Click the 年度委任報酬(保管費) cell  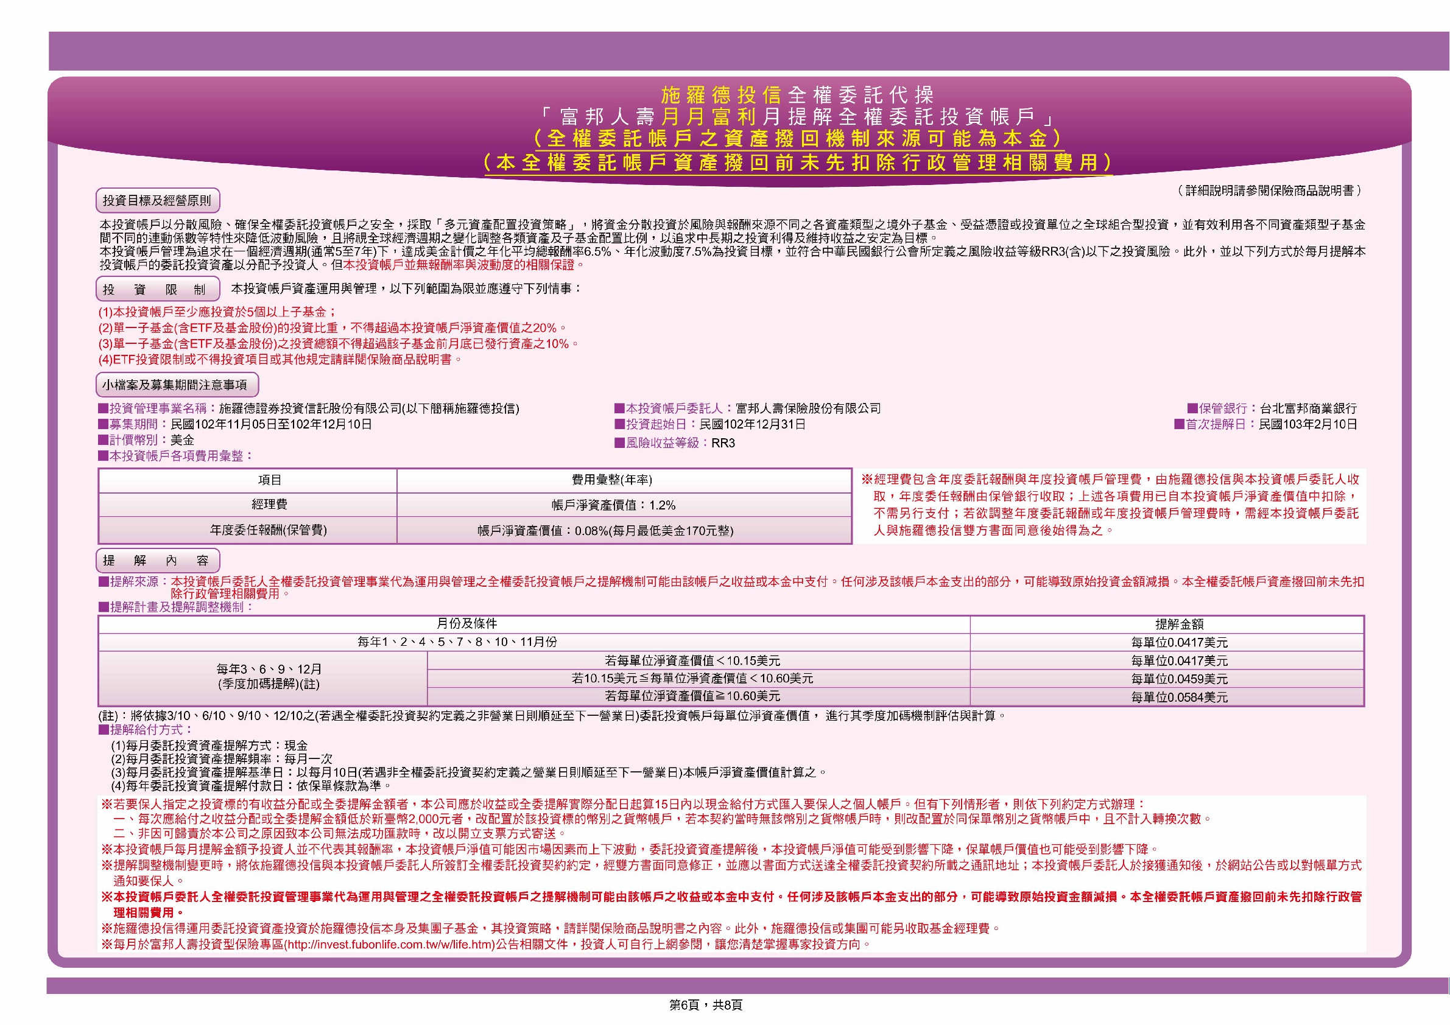pyautogui.click(x=248, y=530)
